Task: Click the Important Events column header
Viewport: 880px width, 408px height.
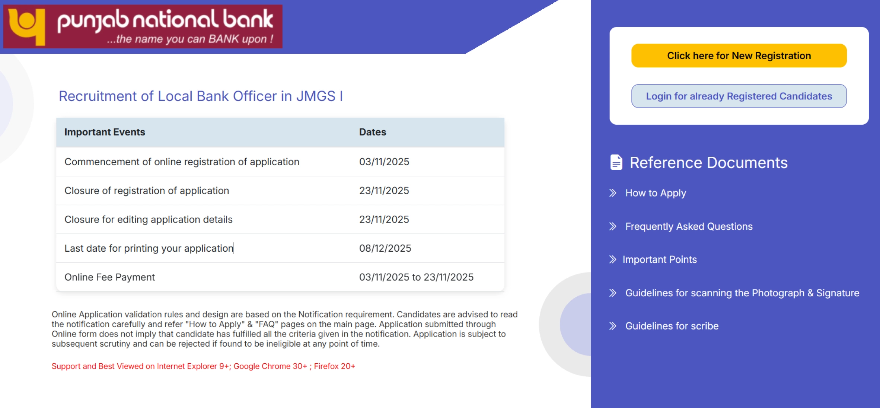Action: point(105,132)
